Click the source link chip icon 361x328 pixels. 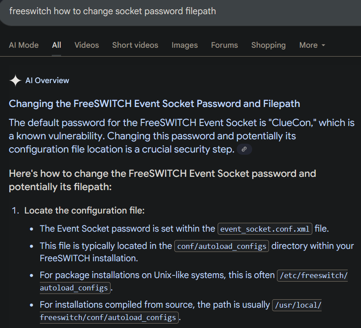point(244,149)
